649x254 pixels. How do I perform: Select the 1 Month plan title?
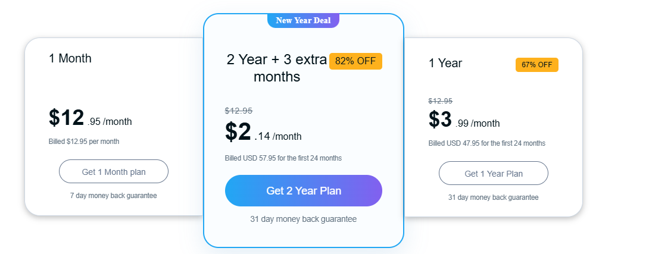pyautogui.click(x=70, y=58)
